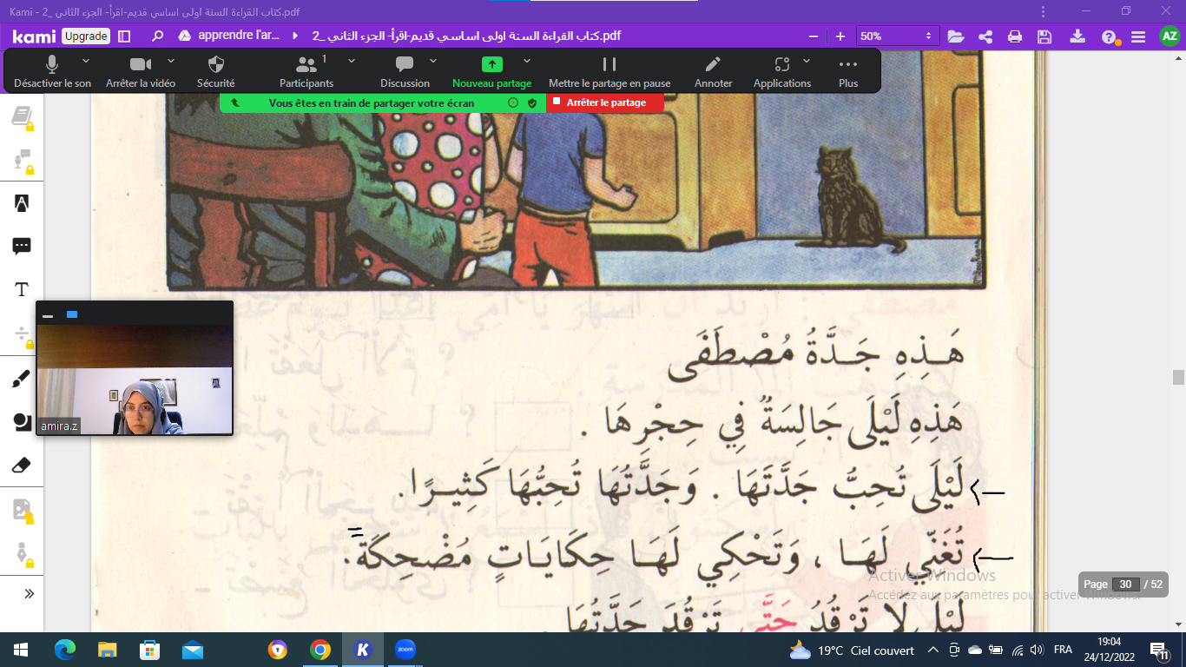Screen dimensions: 1186x667
Task: Click the print icon in Kami
Action: coord(1015,36)
